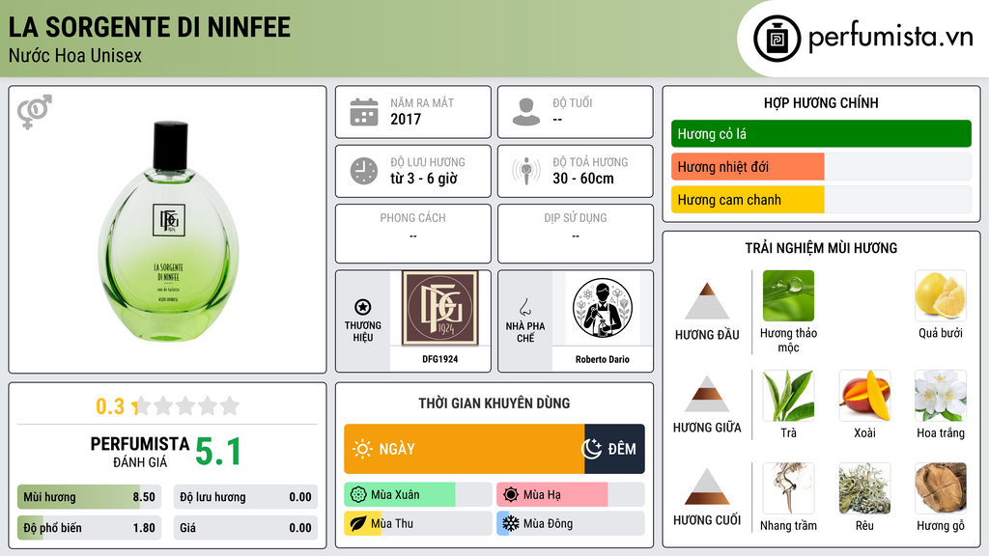Select the Hương cỏ lá accord bar
The width and height of the screenshot is (989, 556).
tap(821, 133)
